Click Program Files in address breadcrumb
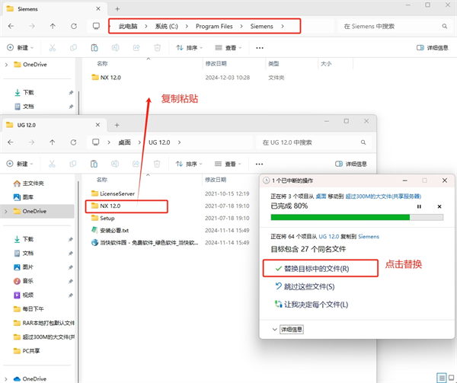Screen dimensions: 457x383 coord(219,26)
